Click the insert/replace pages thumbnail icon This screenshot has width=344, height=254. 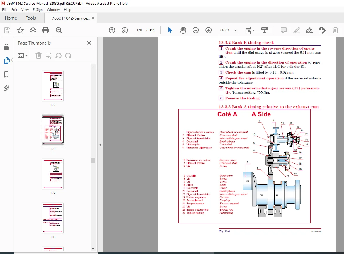pos(48,56)
